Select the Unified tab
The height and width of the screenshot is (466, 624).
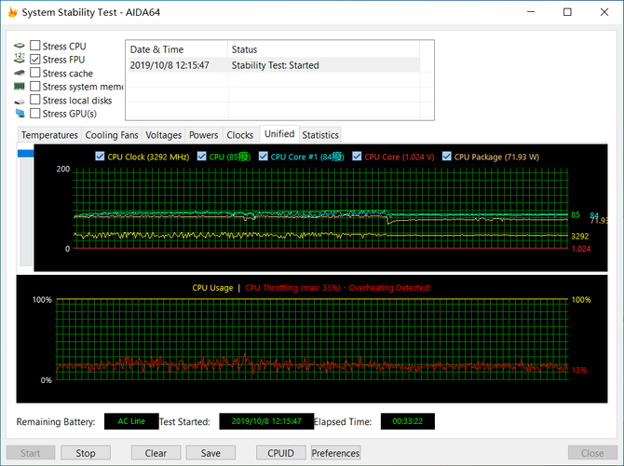pyautogui.click(x=279, y=134)
